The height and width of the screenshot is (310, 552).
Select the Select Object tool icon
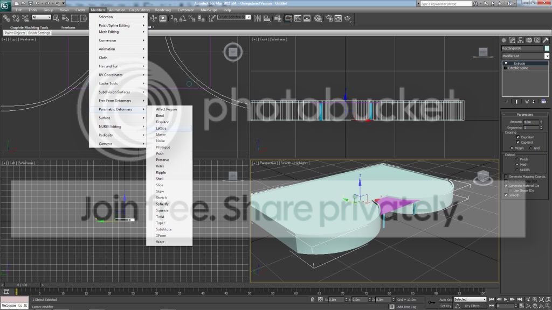[56, 18]
